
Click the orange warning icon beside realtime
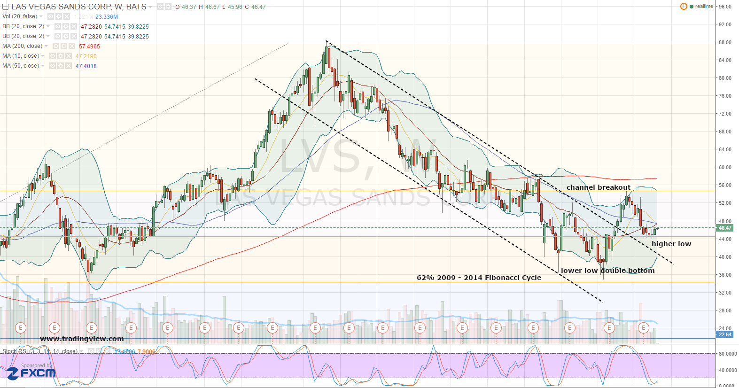click(684, 7)
